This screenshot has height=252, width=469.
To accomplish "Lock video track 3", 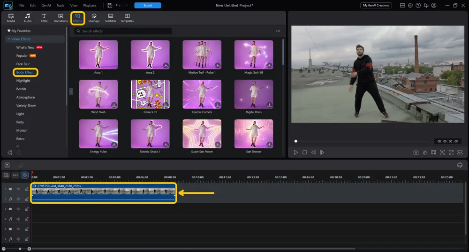I will pyautogui.click(x=27, y=229).
